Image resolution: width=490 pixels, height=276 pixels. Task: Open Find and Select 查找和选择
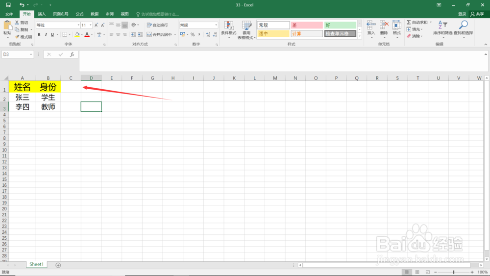[x=464, y=29]
